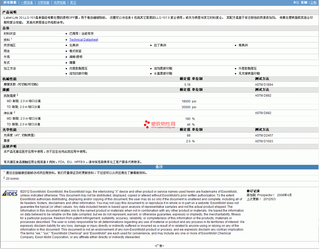Click the ASTM D1894 test method

click(x=264, y=85)
